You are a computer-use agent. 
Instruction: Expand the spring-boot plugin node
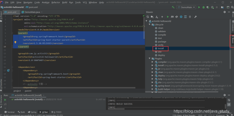pos(152,86)
